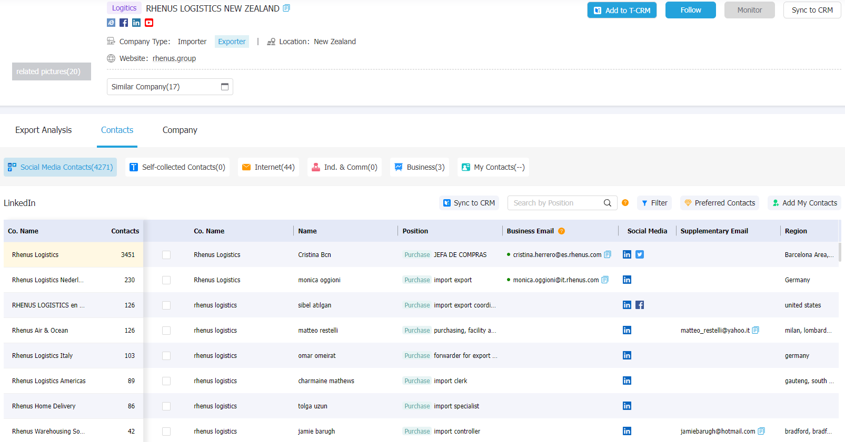Viewport: 845px width, 442px height.
Task: Show Business(3) contacts
Action: tap(420, 167)
